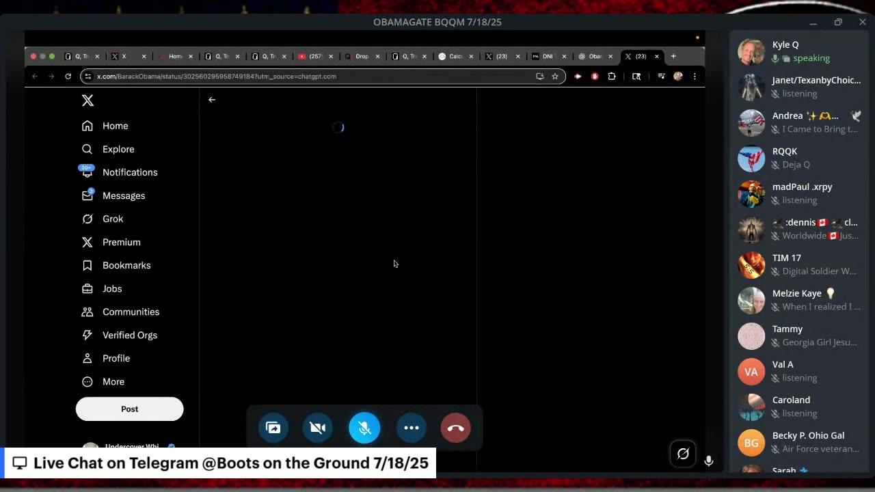Toggle the microphone mute button
Image resolution: width=875 pixels, height=492 pixels.
click(x=364, y=428)
